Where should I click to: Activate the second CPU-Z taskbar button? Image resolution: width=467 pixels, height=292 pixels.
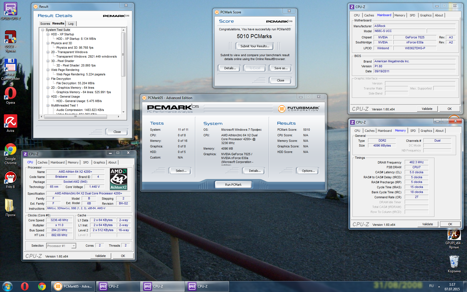[163, 286]
